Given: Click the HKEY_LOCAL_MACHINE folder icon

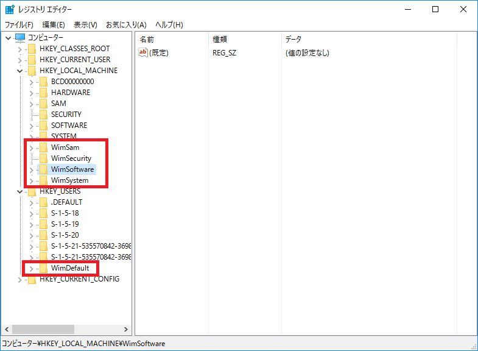Looking at the screenshot, I should (x=32, y=71).
